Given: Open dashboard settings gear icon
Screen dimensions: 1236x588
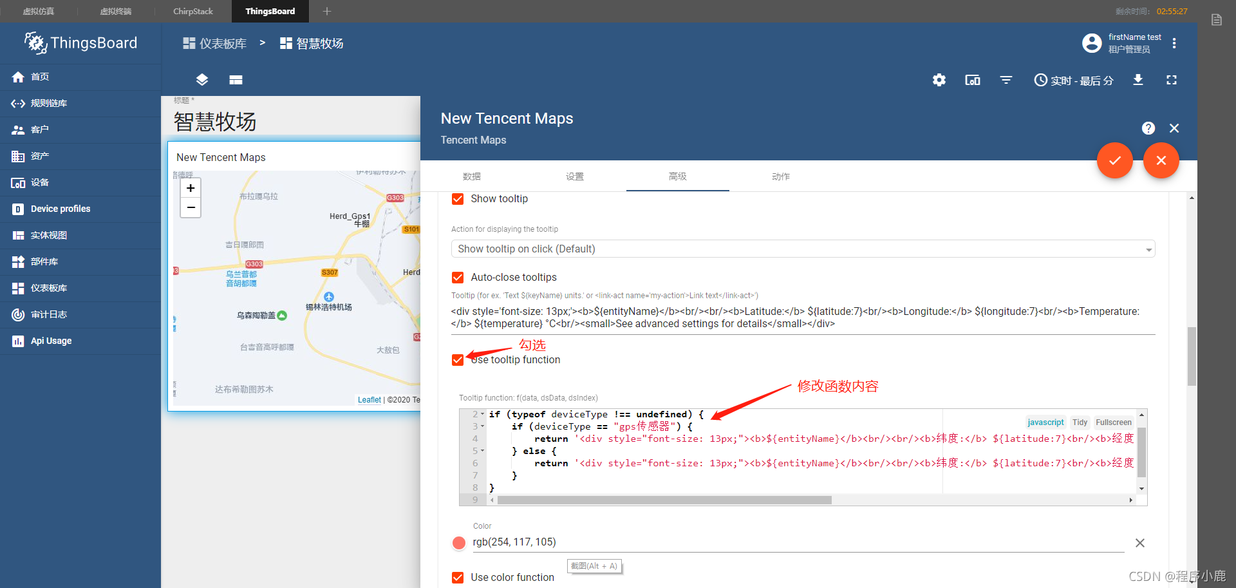Looking at the screenshot, I should pyautogui.click(x=939, y=80).
